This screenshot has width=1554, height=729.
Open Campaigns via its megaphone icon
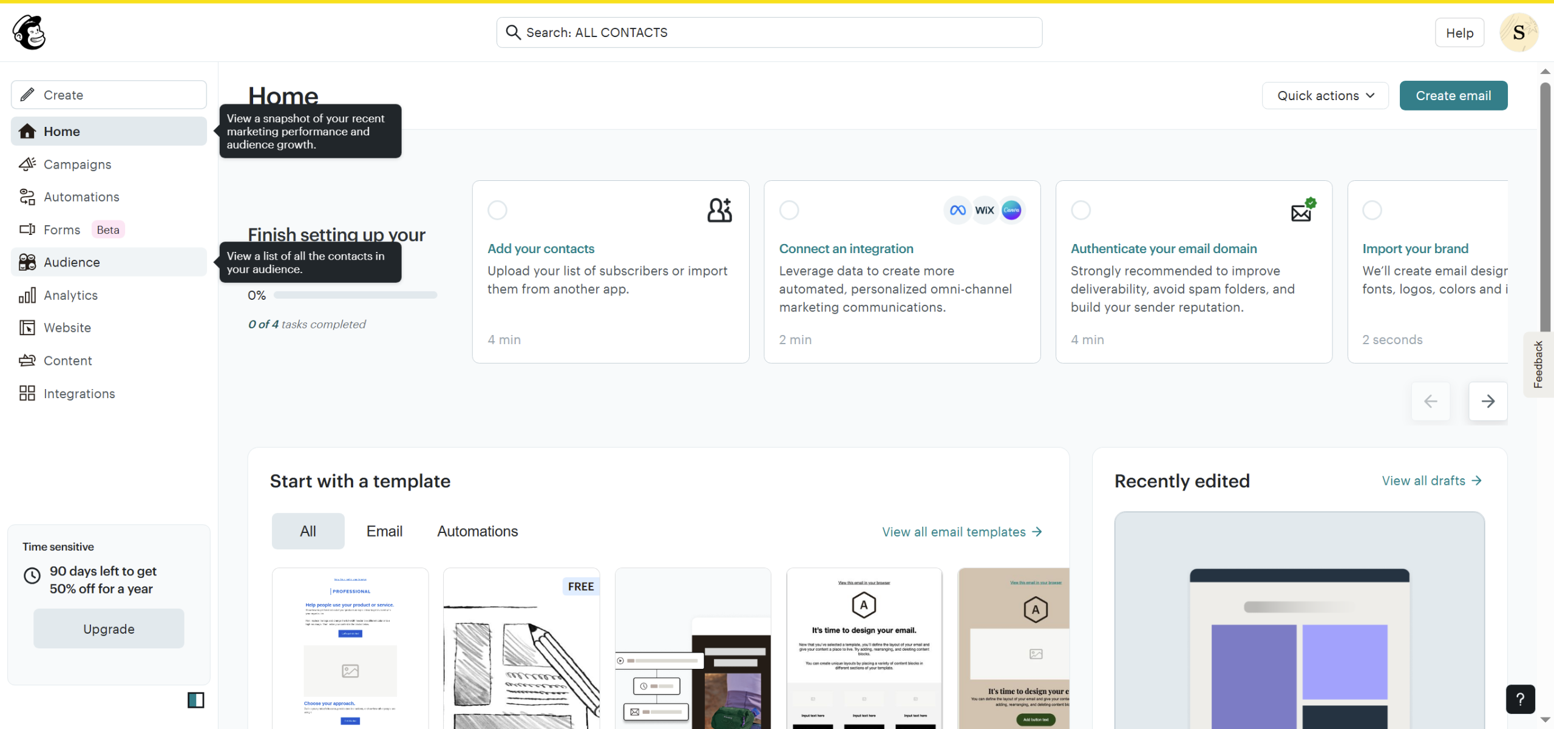click(x=27, y=164)
